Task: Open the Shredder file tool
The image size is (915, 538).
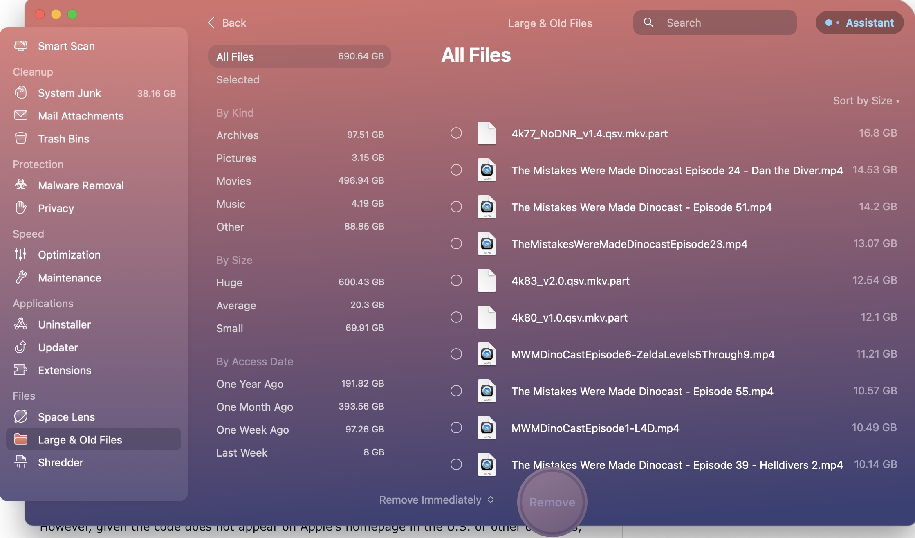Action: (61, 462)
